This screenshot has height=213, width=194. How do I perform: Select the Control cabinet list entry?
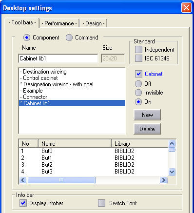click(x=72, y=78)
